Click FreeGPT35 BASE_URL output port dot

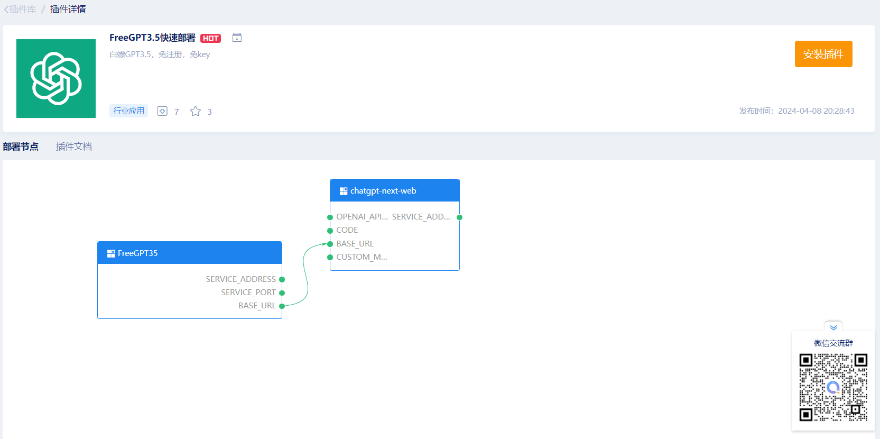282,306
